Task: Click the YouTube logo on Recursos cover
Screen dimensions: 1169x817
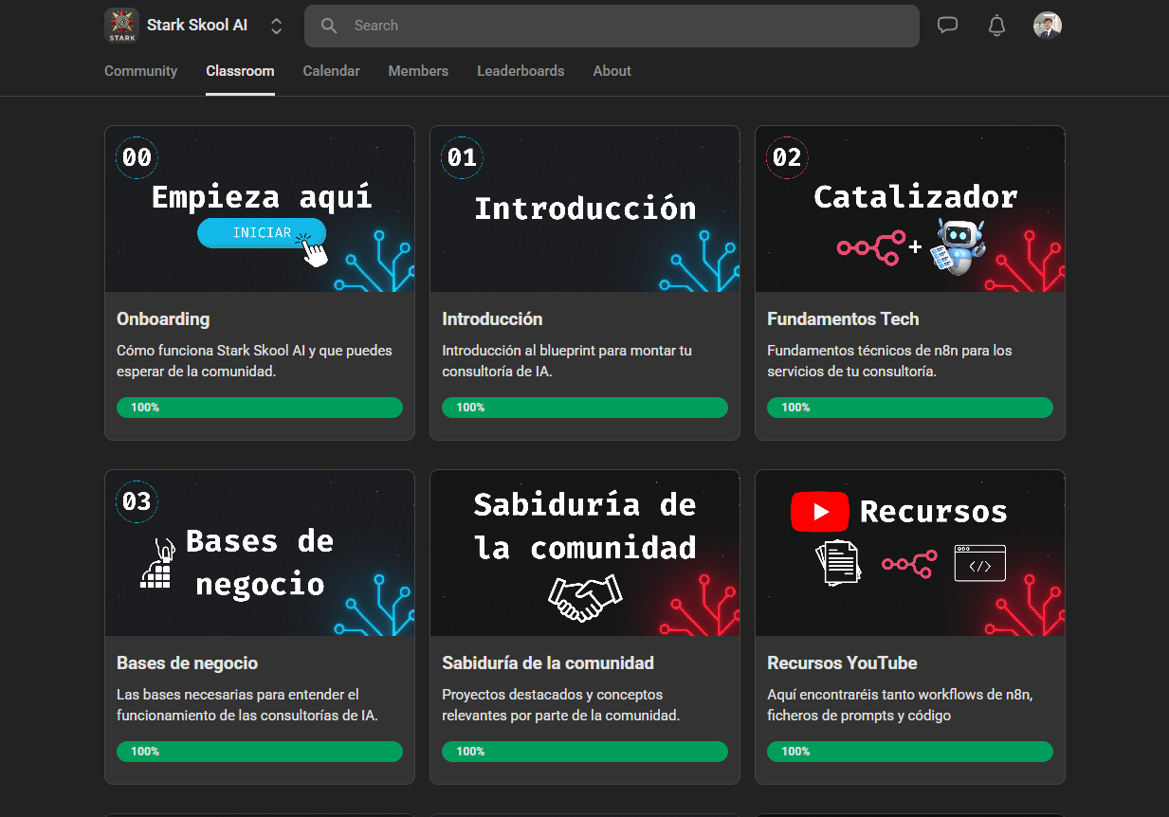Action: tap(819, 513)
